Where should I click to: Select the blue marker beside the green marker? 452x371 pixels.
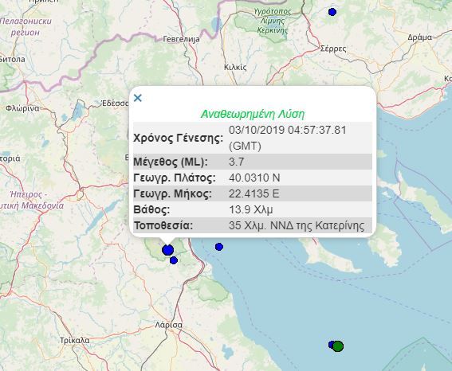331,345
